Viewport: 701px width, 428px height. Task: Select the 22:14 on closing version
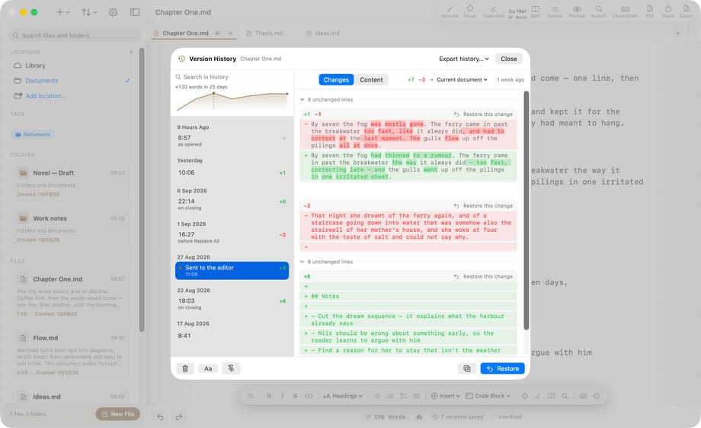tap(232, 204)
